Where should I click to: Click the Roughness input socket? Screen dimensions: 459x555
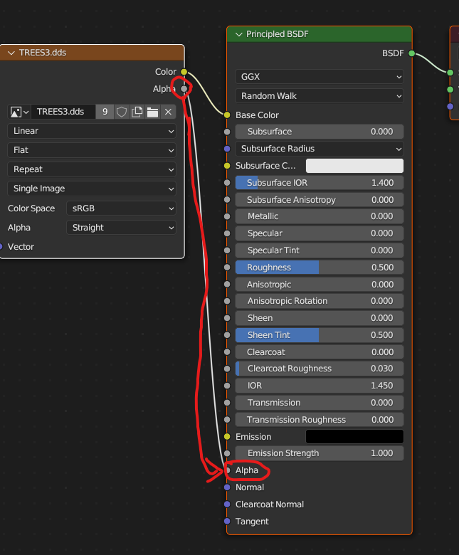[227, 268]
